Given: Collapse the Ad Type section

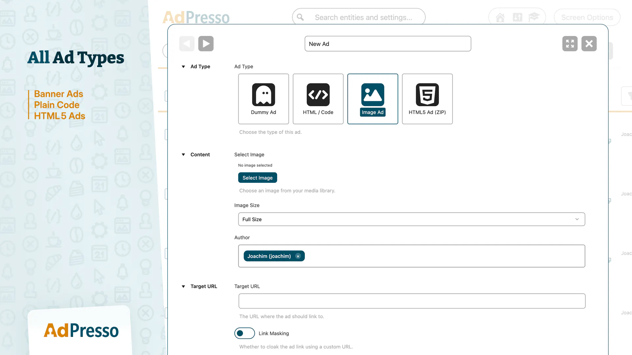Looking at the screenshot, I should tap(183, 66).
